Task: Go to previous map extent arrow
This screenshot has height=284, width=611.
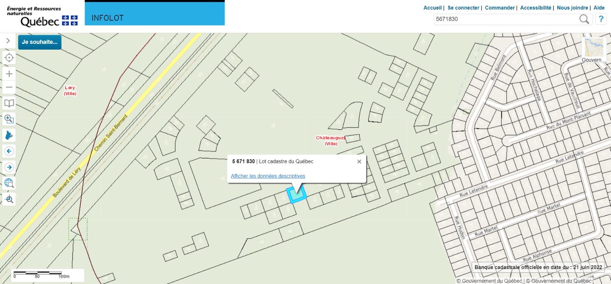Action: [9, 151]
